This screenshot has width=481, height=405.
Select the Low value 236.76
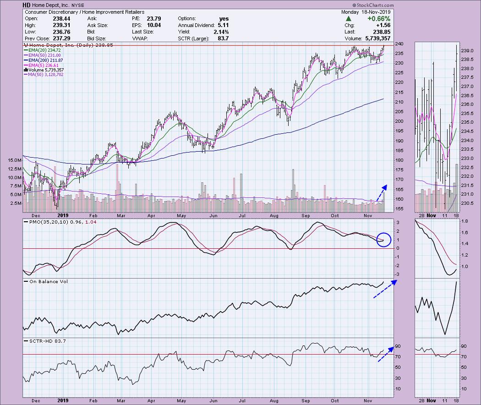(61, 32)
